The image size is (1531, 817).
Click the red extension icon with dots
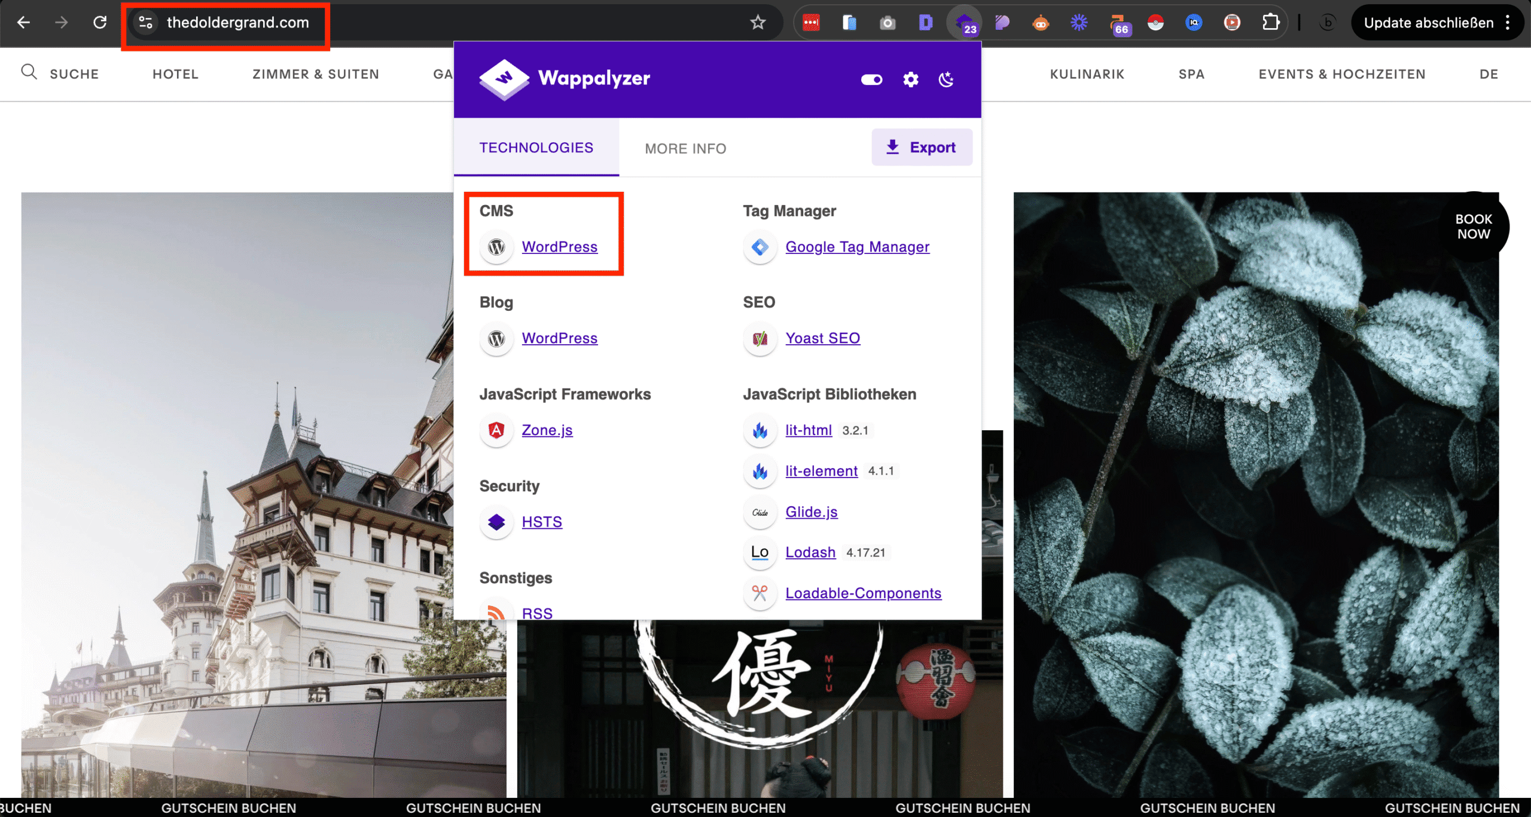[x=811, y=23]
